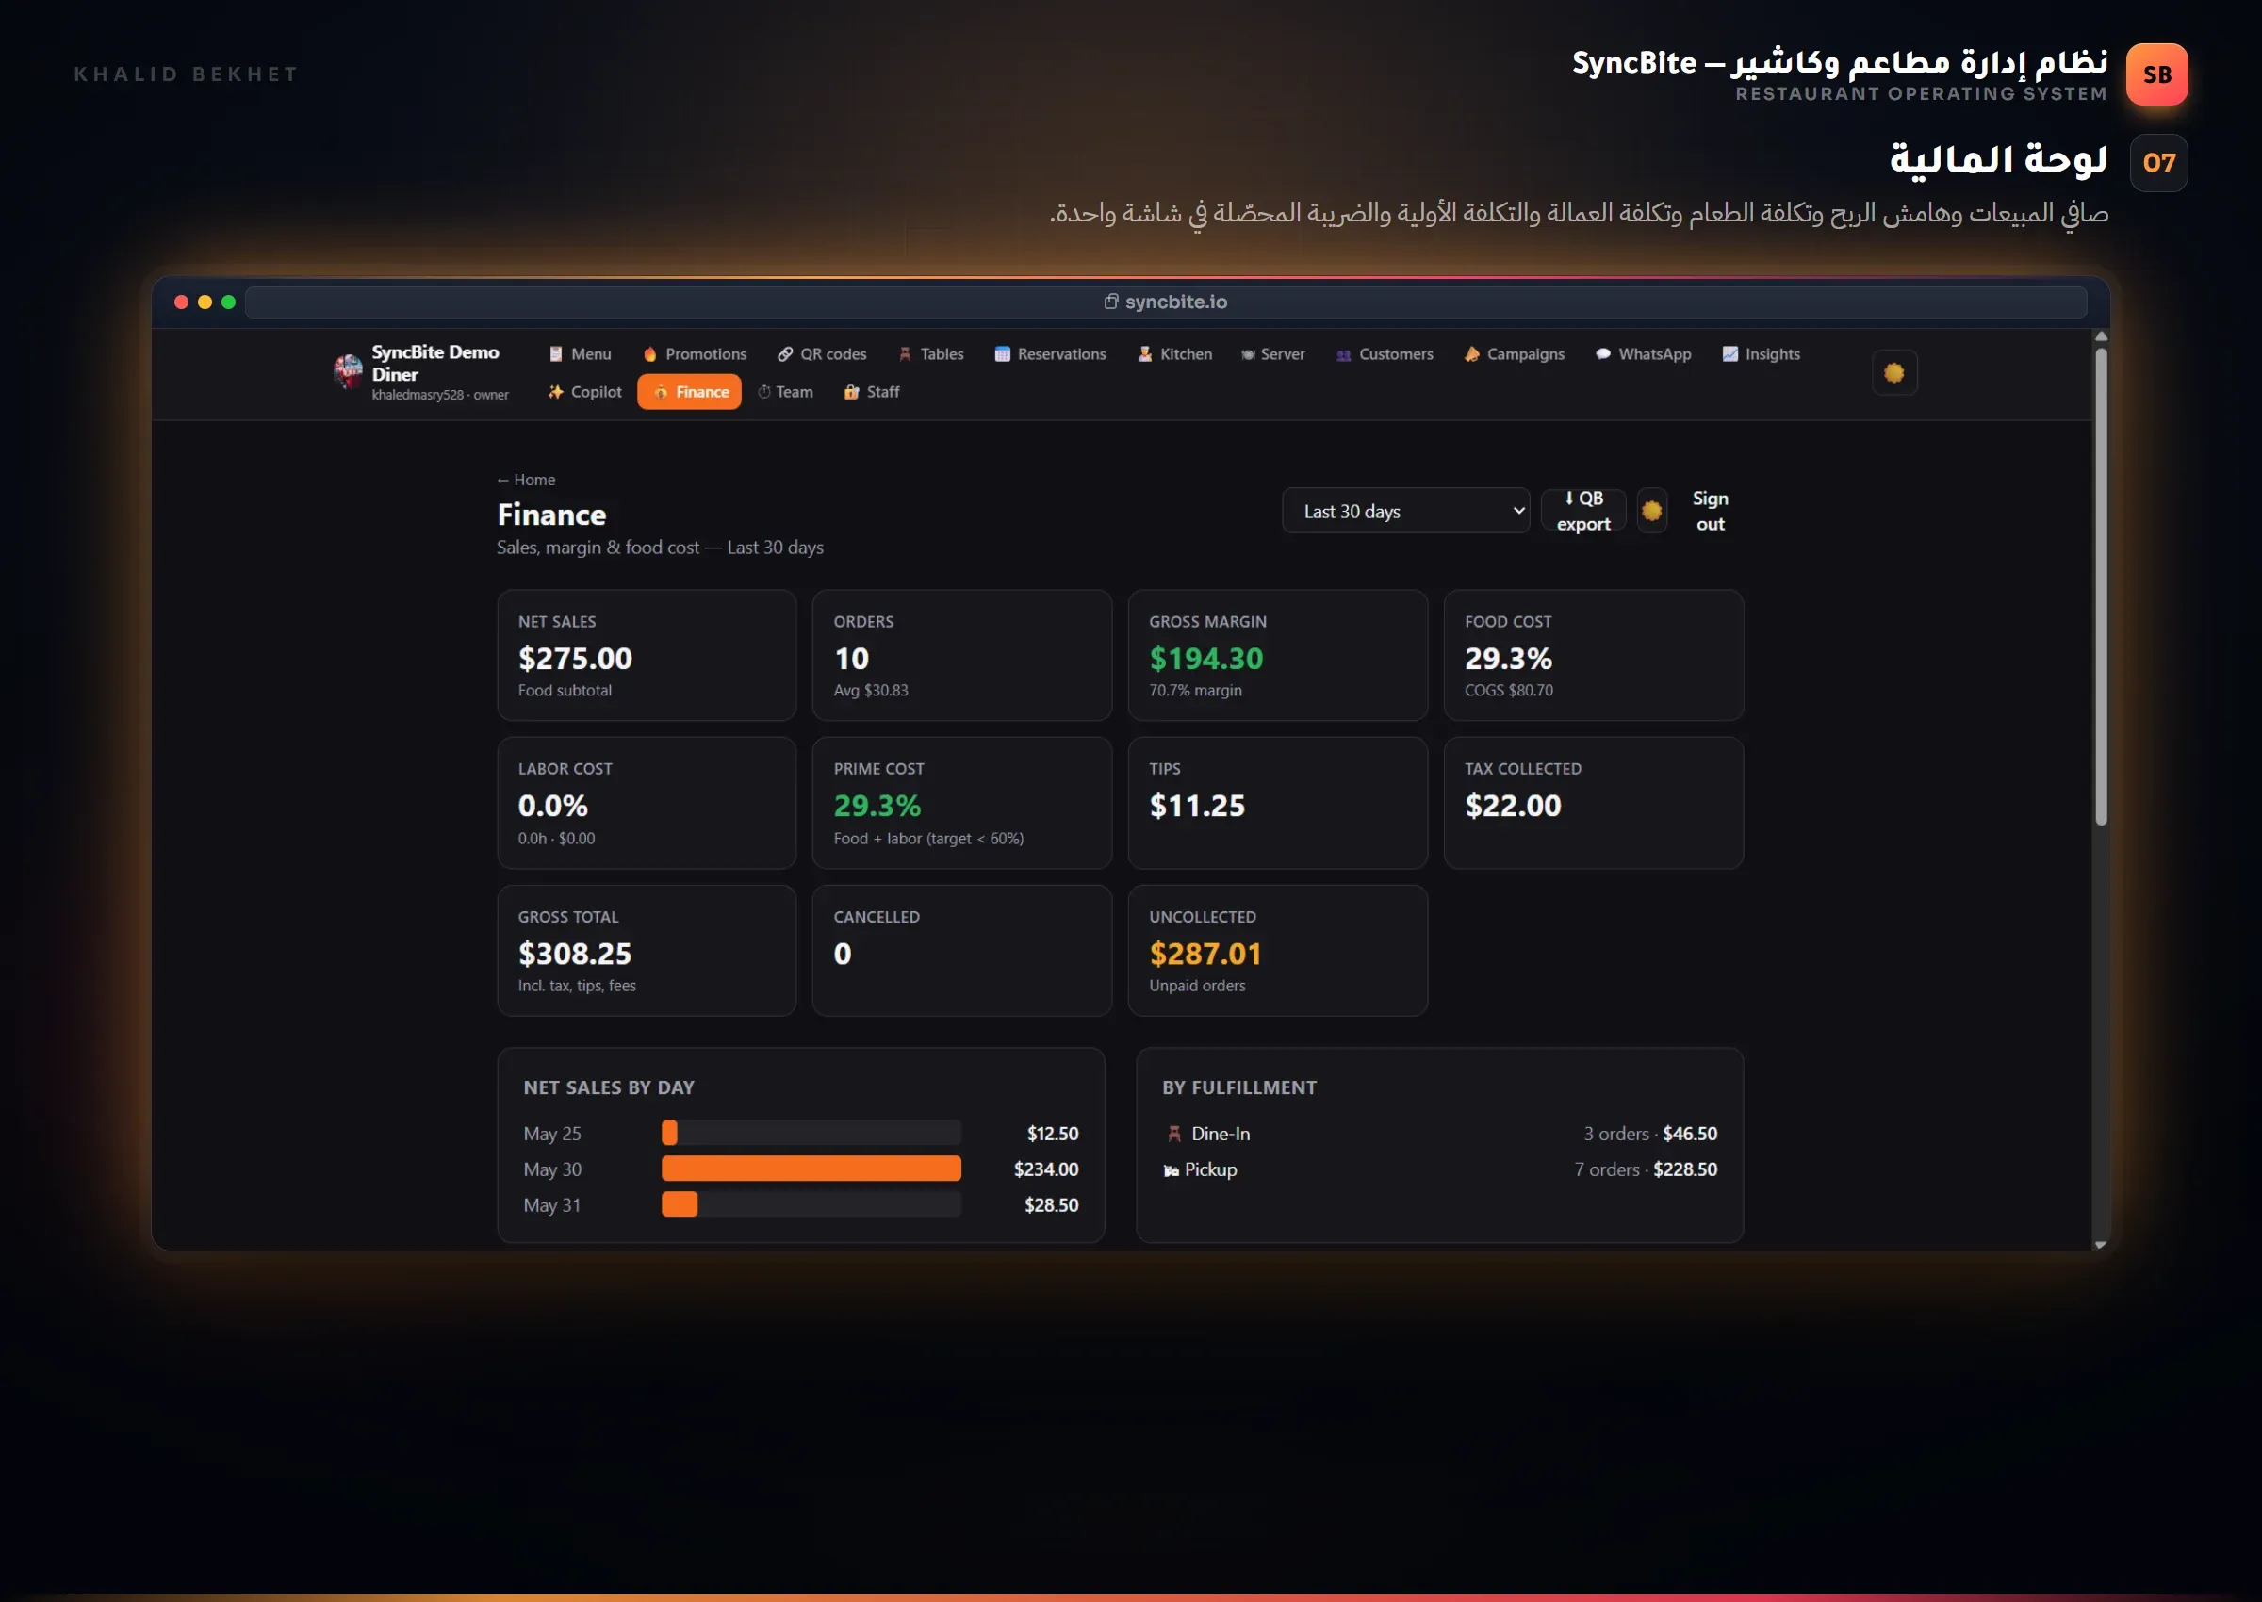Screen dimensions: 2262x1602
Task: Open Staff gift icon
Action: pos(851,392)
